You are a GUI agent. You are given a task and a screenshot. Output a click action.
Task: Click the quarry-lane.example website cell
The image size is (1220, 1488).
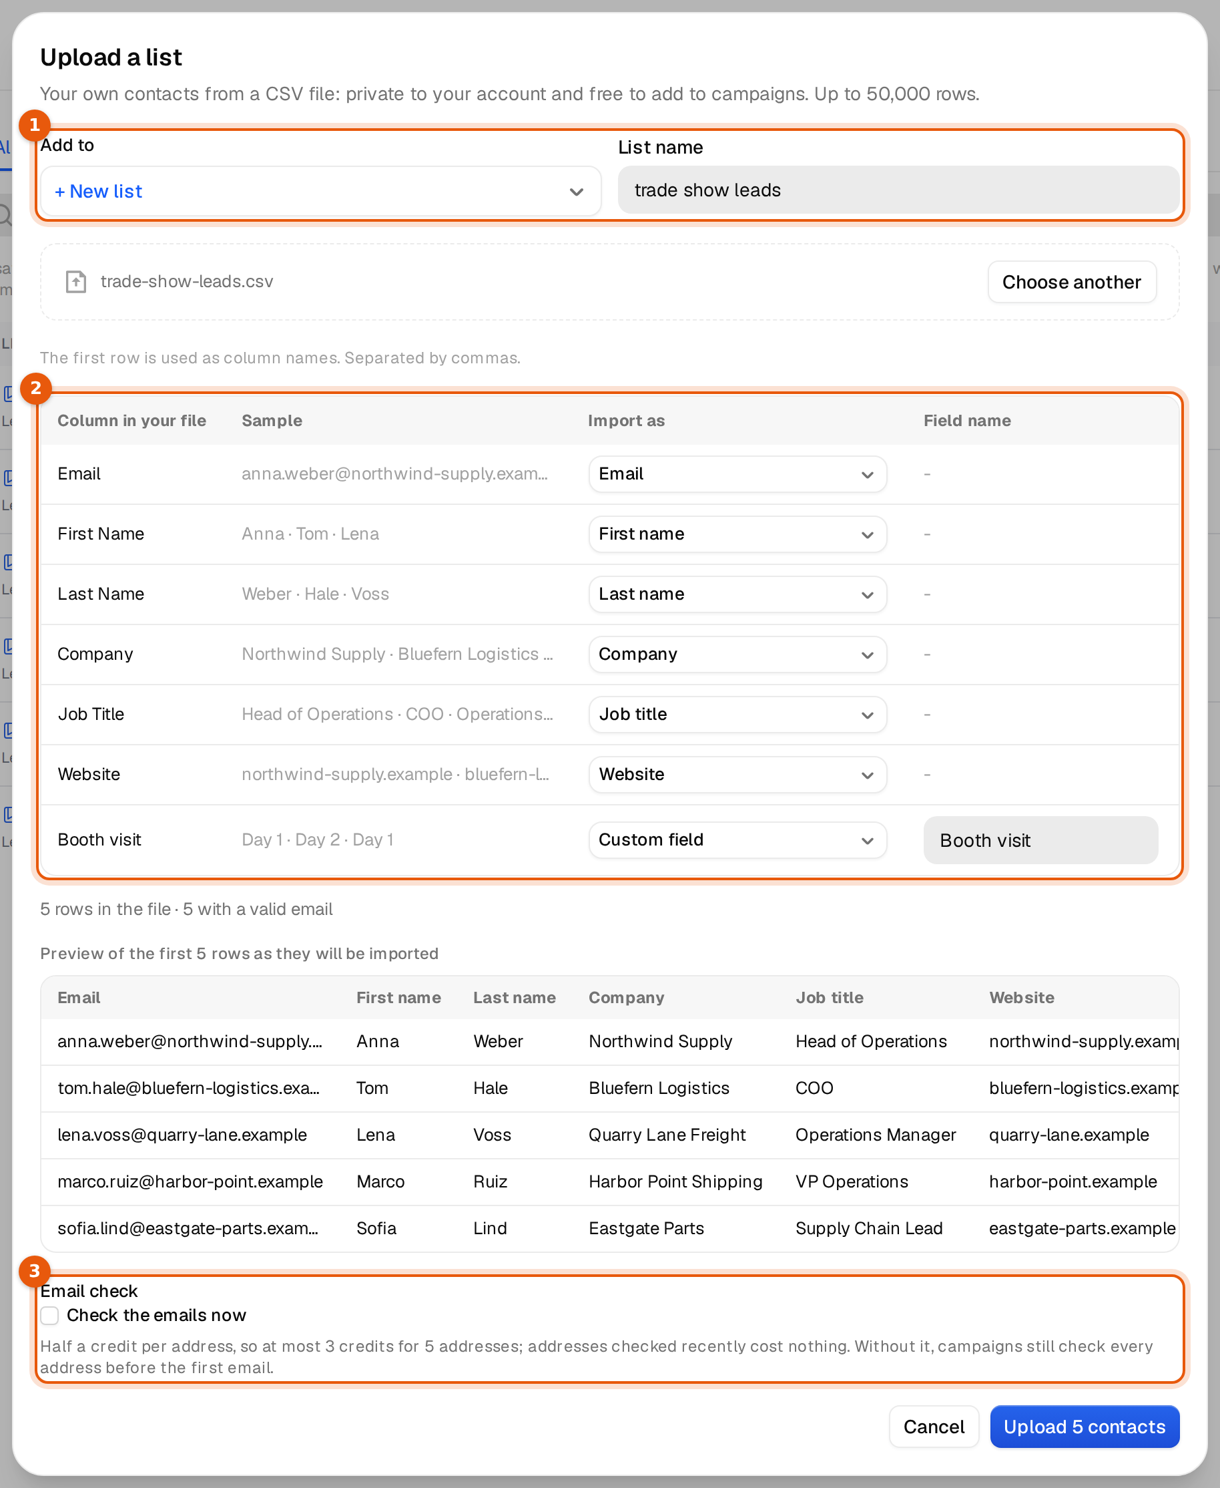[1069, 1134]
